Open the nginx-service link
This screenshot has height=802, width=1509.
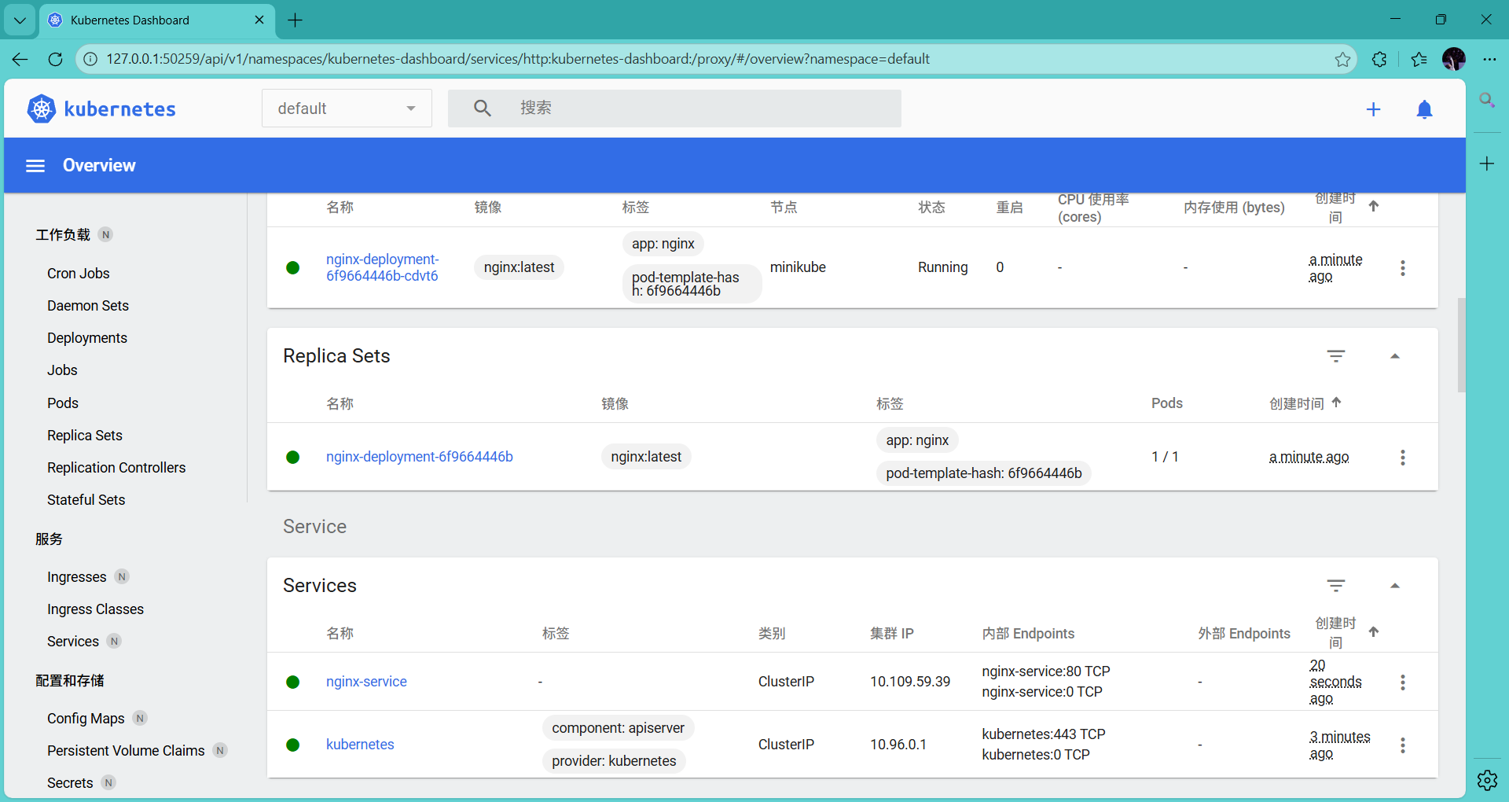366,682
